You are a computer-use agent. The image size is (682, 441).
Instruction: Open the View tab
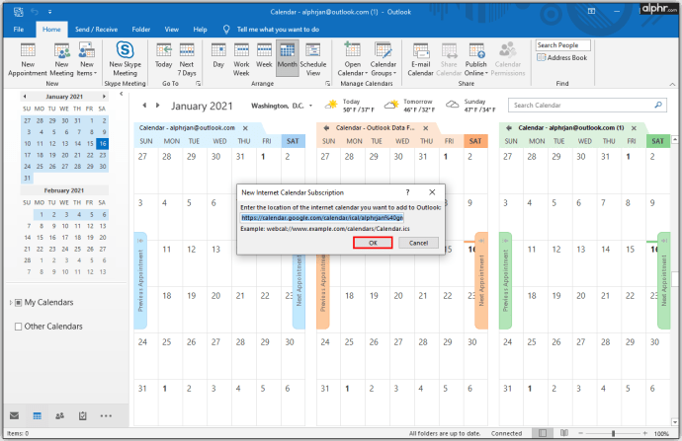coord(171,29)
